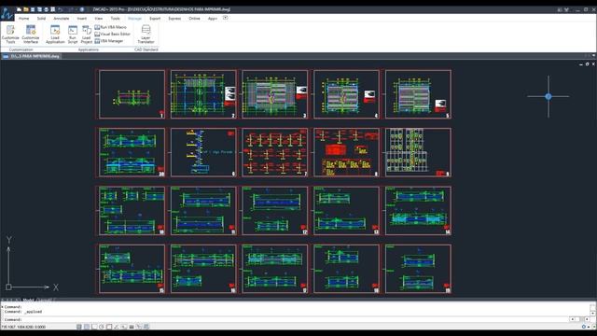Select drawing sheet numbered 1
This screenshot has width=597, height=336.
[132, 94]
